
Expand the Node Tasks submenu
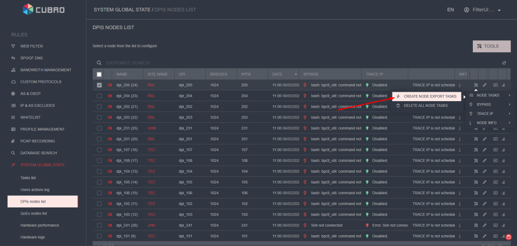click(488, 95)
